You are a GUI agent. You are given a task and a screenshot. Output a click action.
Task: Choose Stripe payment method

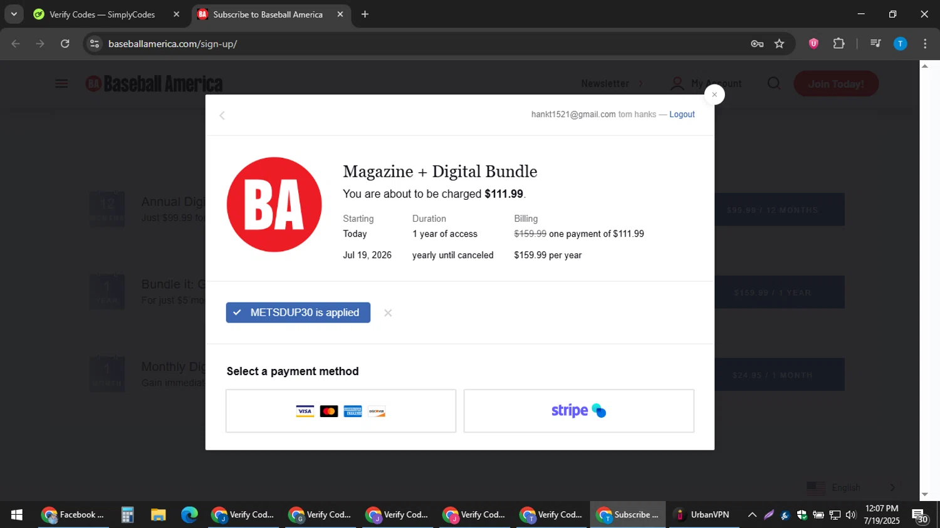[579, 411]
